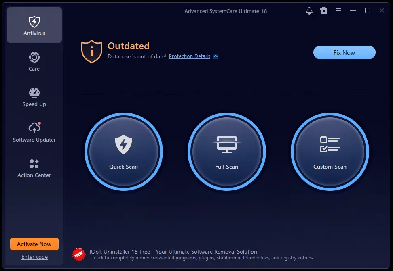Go to the Software Updater tab
The height and width of the screenshot is (271, 393).
(34, 133)
